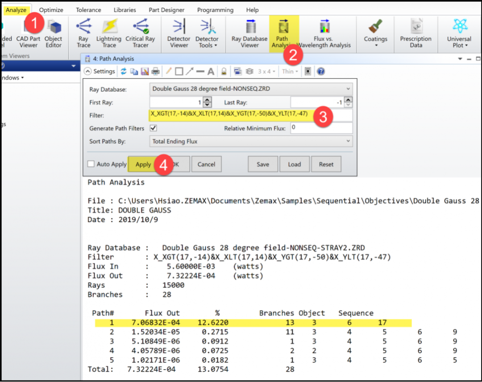Launch the Ray Trace tool

click(x=83, y=34)
